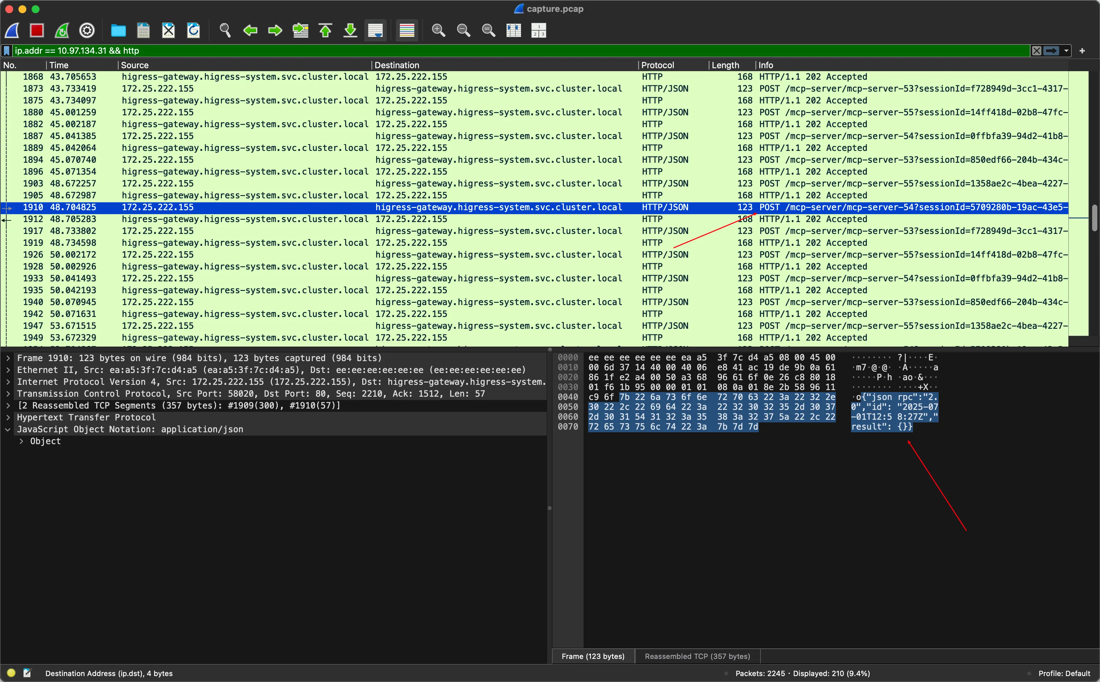
Task: Switch to Reassembled TCP (357 bytes) tab
Action: [x=697, y=656]
